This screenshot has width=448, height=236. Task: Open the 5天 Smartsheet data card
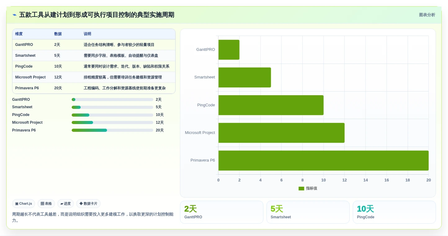point(308,212)
